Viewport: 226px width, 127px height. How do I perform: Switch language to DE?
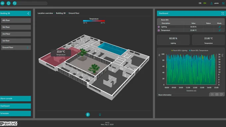pos(200,3)
